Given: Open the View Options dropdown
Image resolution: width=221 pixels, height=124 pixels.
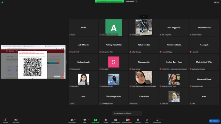Looking at the screenshot, I should pos(131,1).
